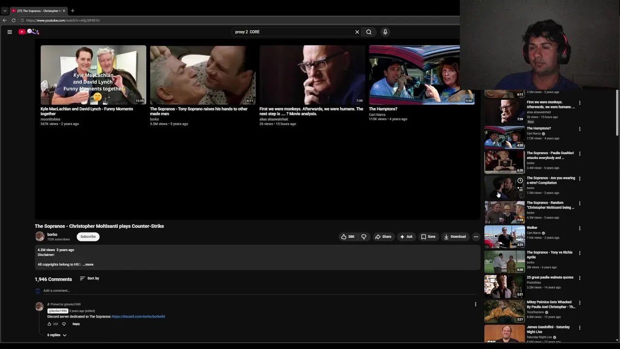
Task: Open options for Tony vs Richie Aprile
Action: pyautogui.click(x=580, y=253)
